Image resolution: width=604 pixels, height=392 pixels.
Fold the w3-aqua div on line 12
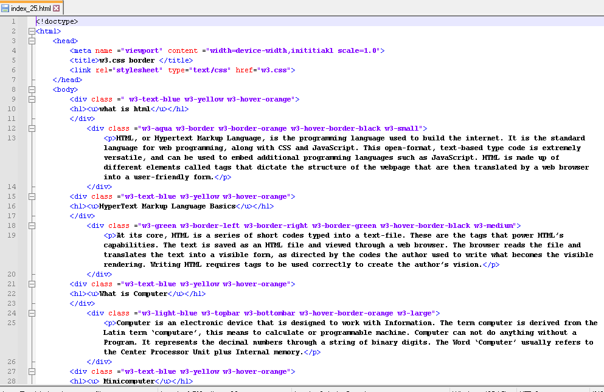pos(31,128)
